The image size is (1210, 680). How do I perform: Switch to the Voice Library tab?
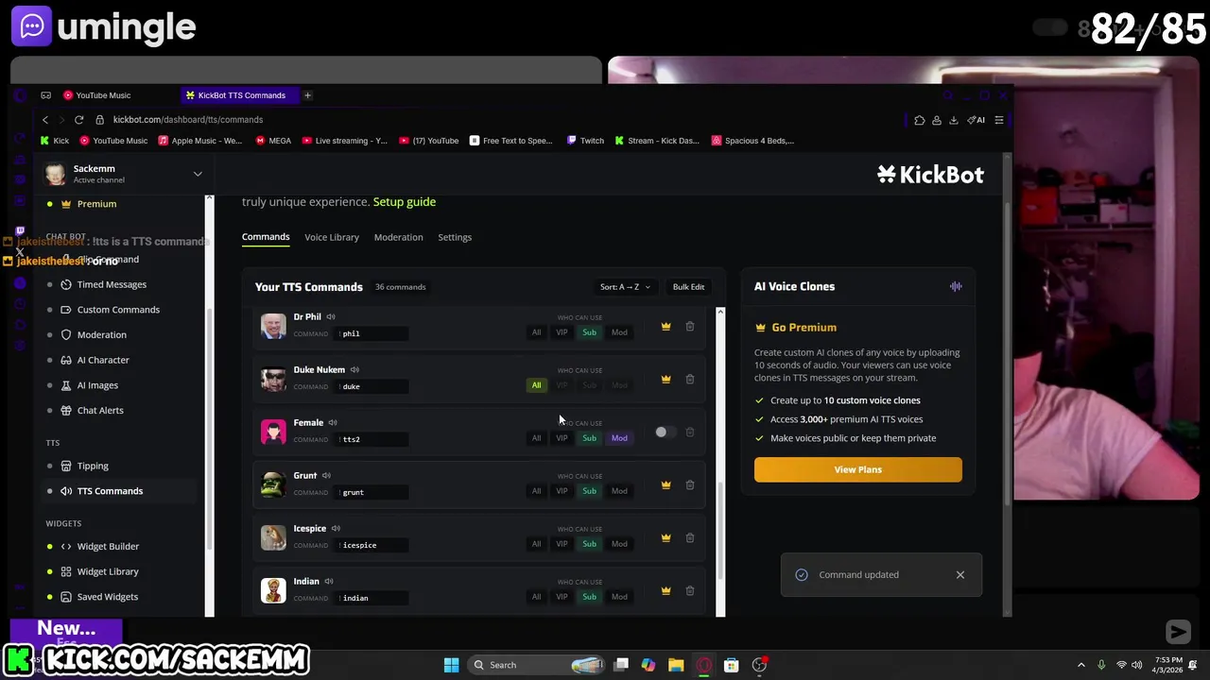click(332, 237)
